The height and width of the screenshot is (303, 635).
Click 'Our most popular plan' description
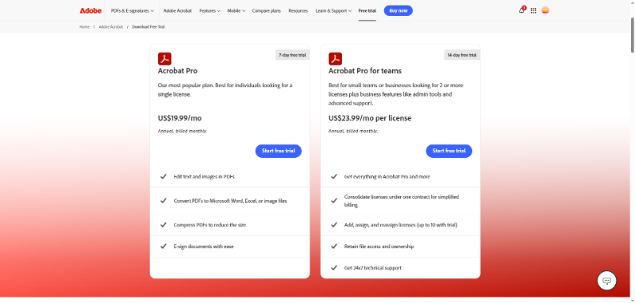[x=225, y=90]
